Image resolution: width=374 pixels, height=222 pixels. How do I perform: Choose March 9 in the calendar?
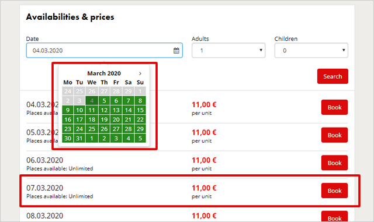click(68, 110)
